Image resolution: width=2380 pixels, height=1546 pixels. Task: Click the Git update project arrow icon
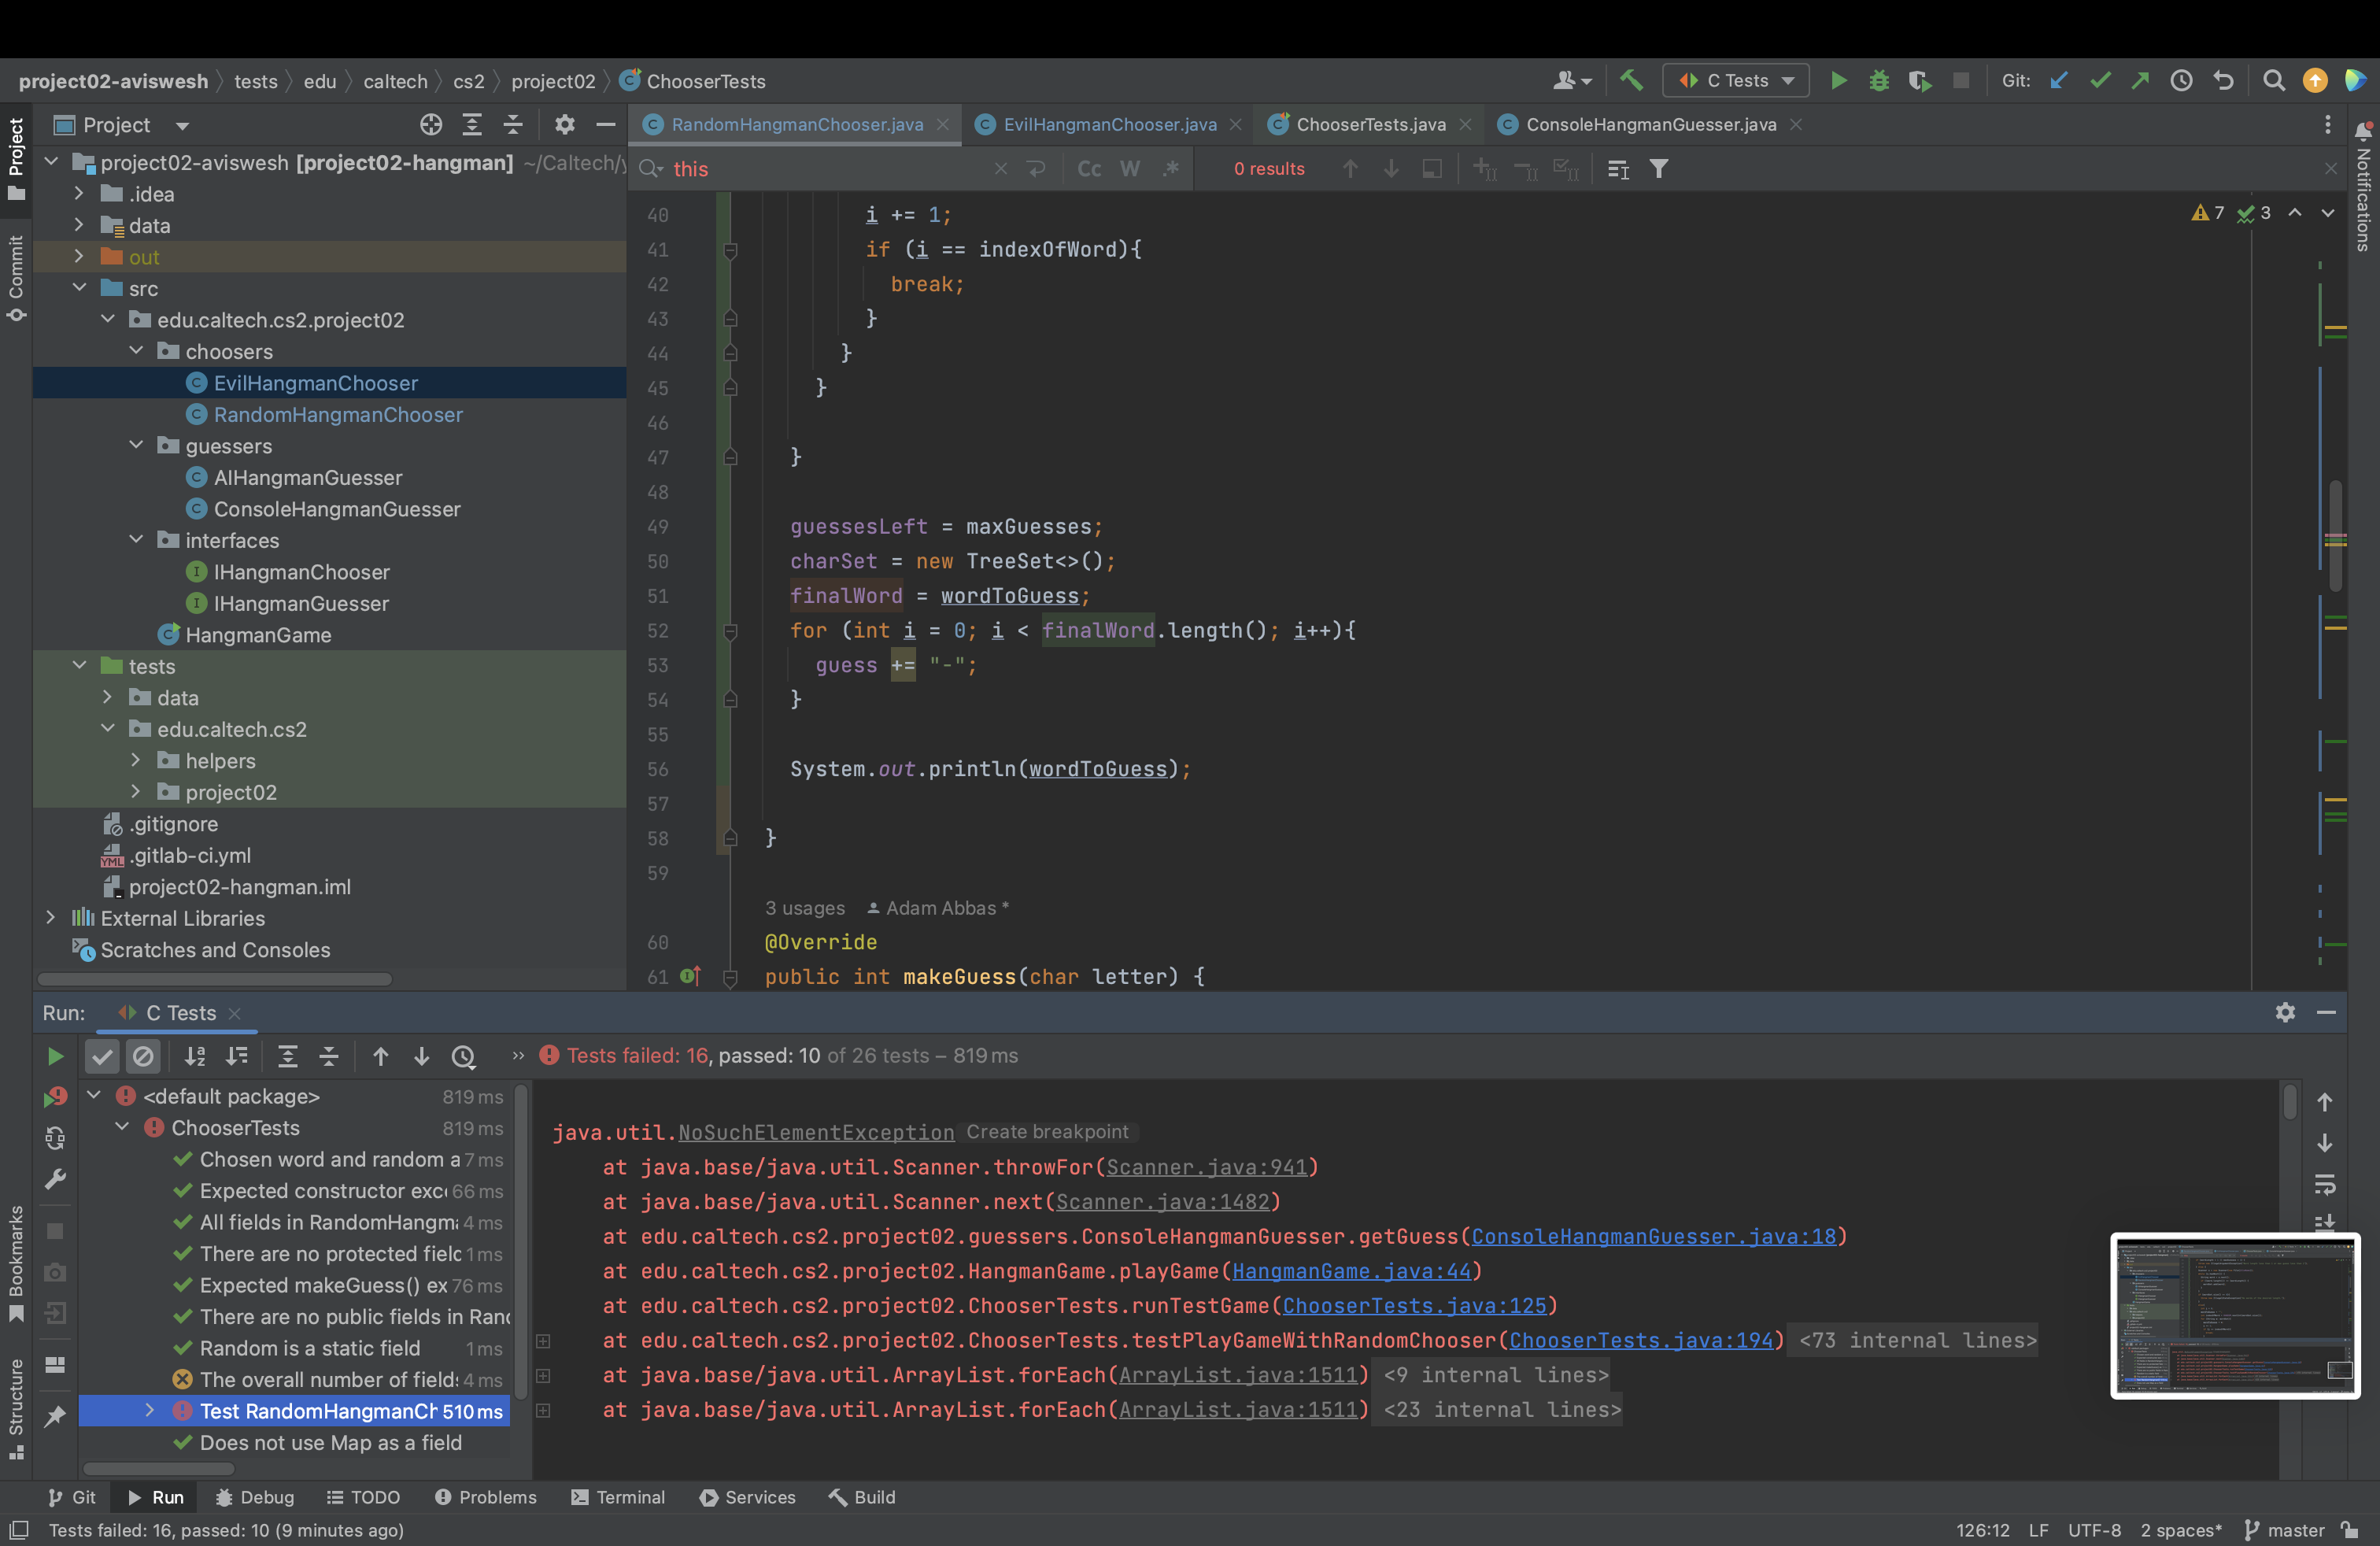[x=2058, y=81]
